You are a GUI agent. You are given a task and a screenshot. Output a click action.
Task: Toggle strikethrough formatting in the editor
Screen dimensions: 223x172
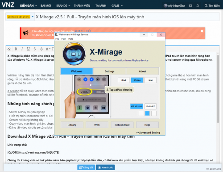[35, 49]
